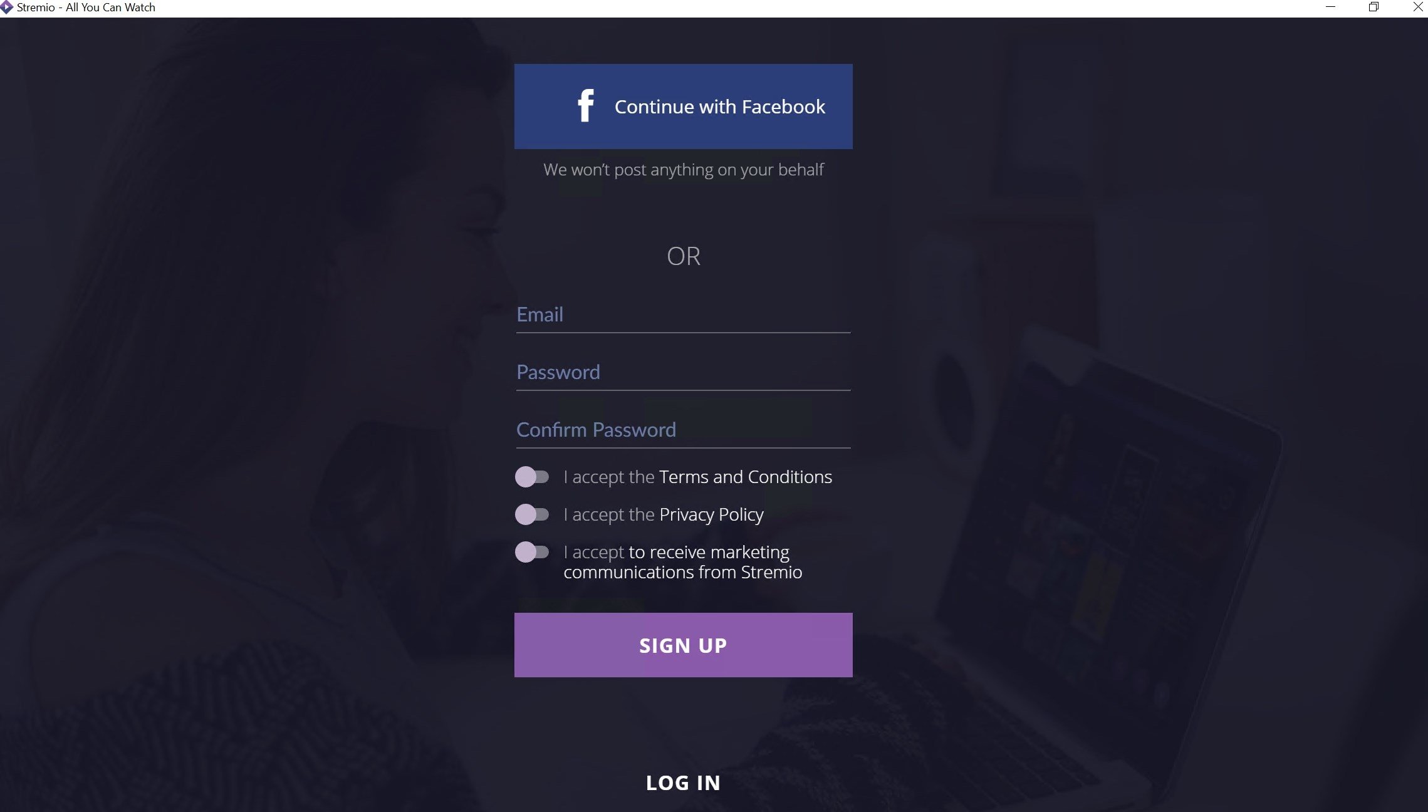Open the Terms and Conditions link
Viewport: 1428px width, 812px height.
(746, 476)
